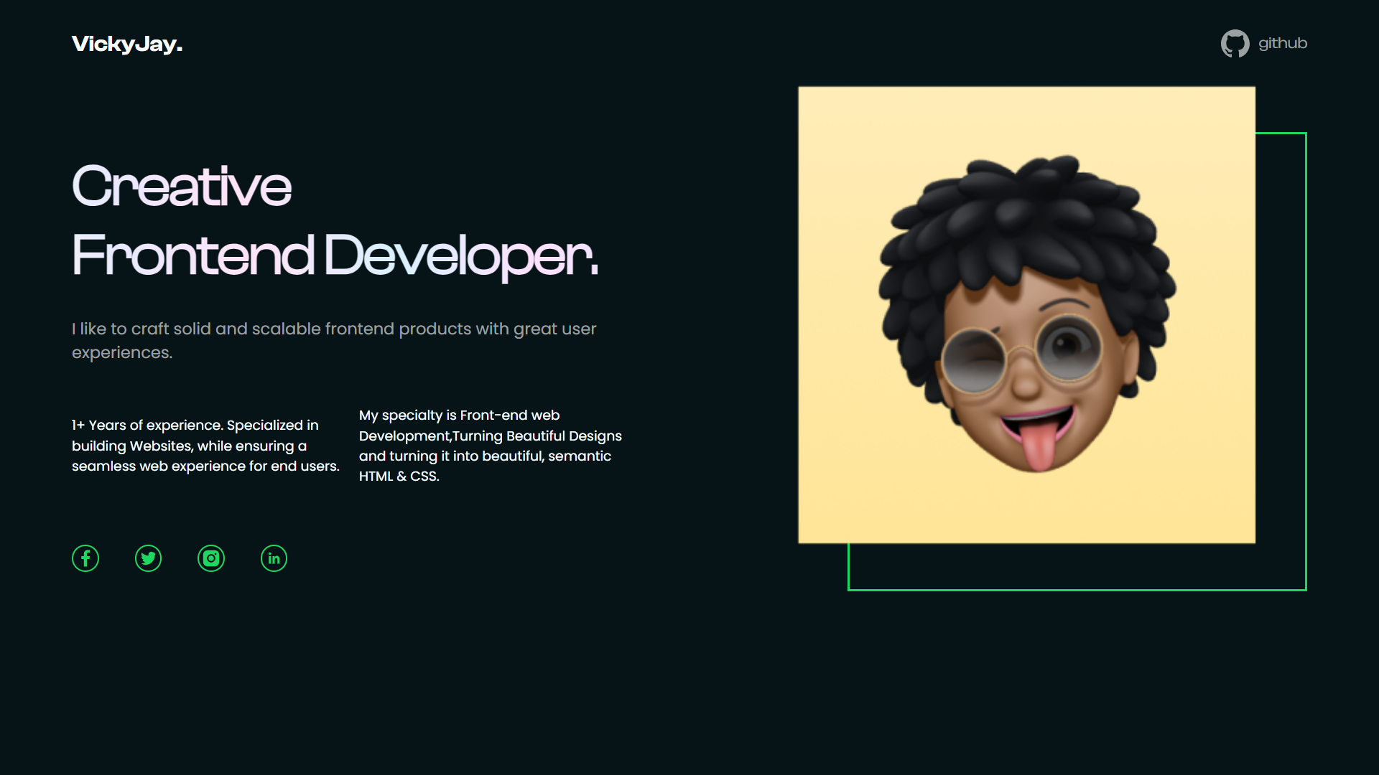Click the word Developer. in heading
Viewport: 1379px width, 775px height.
tap(460, 255)
